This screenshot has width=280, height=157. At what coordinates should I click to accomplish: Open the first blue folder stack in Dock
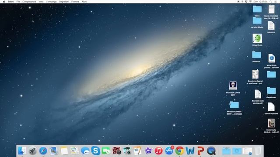226,151
